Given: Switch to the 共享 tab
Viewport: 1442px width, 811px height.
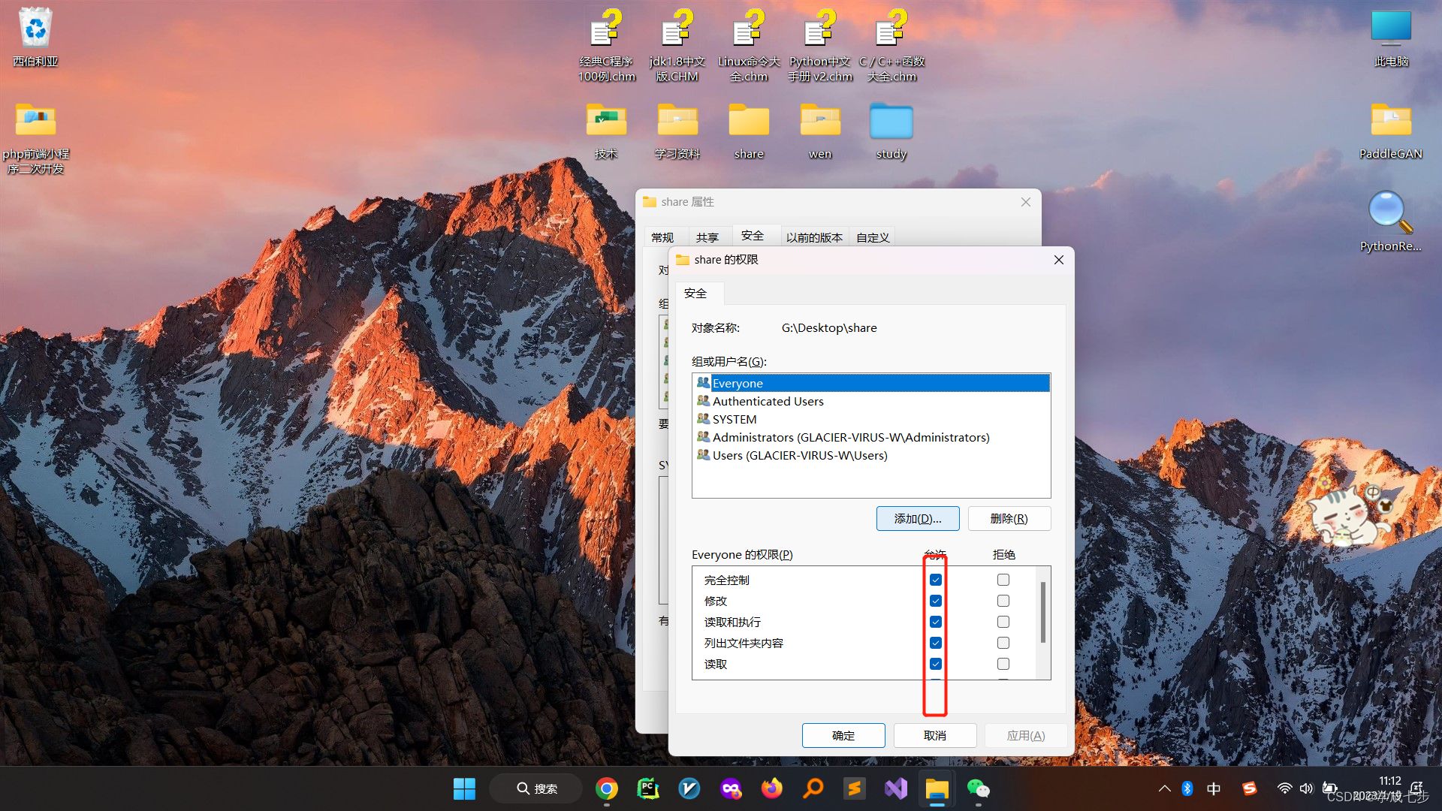Looking at the screenshot, I should coord(707,237).
